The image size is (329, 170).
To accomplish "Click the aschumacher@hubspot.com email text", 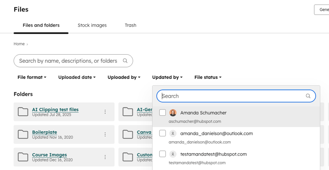I will [195, 122].
